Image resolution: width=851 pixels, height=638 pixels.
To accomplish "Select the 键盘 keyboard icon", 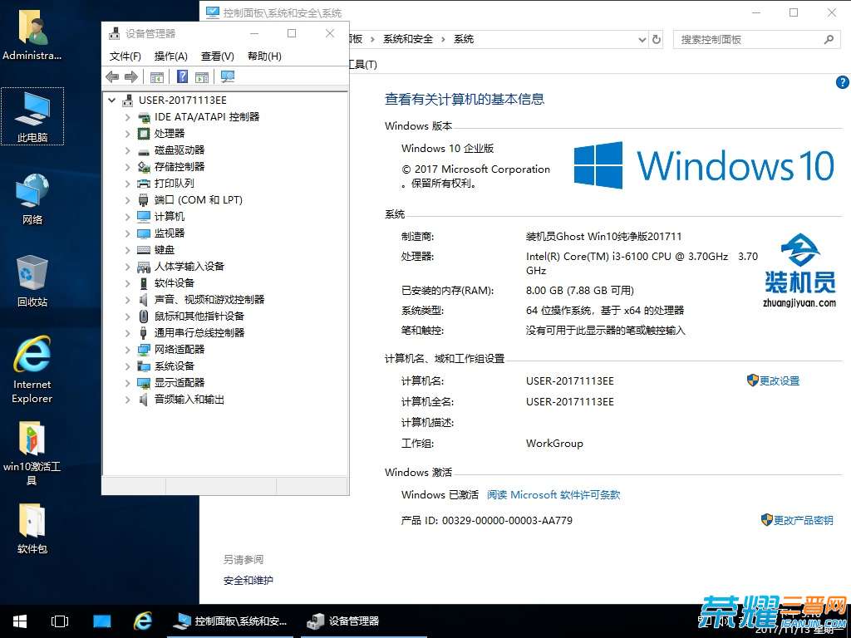I will (x=144, y=250).
